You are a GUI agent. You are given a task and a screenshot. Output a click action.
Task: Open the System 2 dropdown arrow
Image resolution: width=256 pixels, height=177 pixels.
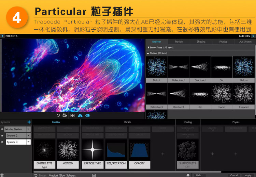click(x=29, y=135)
